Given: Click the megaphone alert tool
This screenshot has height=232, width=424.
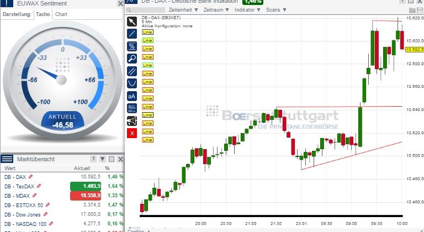Looking at the screenshot, I should pos(132,121).
